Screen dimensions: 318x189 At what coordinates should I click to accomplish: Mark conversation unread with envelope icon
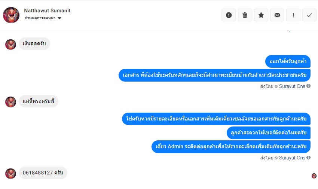click(277, 15)
